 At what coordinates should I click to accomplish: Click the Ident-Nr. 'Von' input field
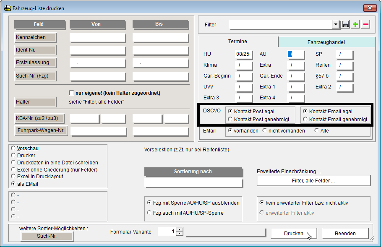coord(97,50)
